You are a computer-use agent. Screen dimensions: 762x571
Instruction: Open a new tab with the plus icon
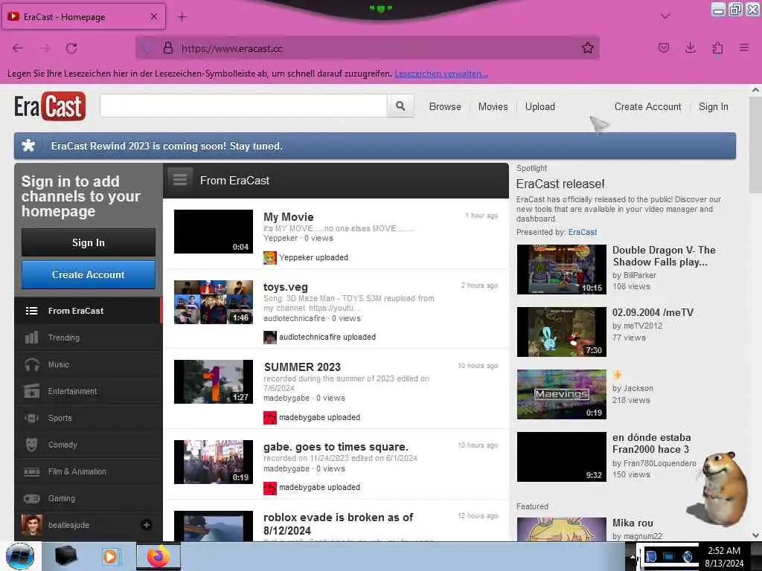pyautogui.click(x=182, y=17)
